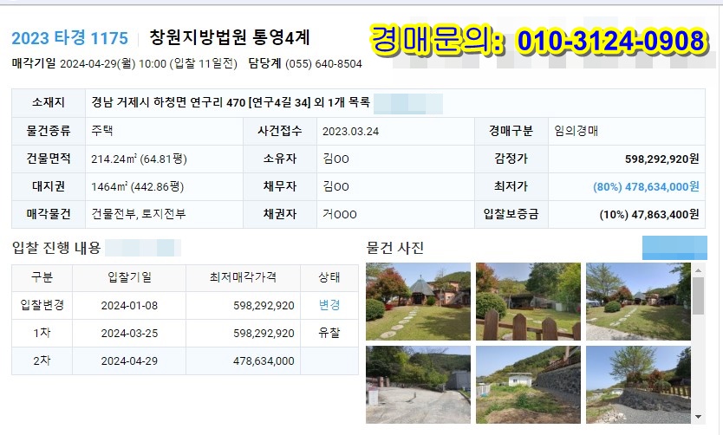Click the 2024-03-25 bid date cell

point(129,333)
